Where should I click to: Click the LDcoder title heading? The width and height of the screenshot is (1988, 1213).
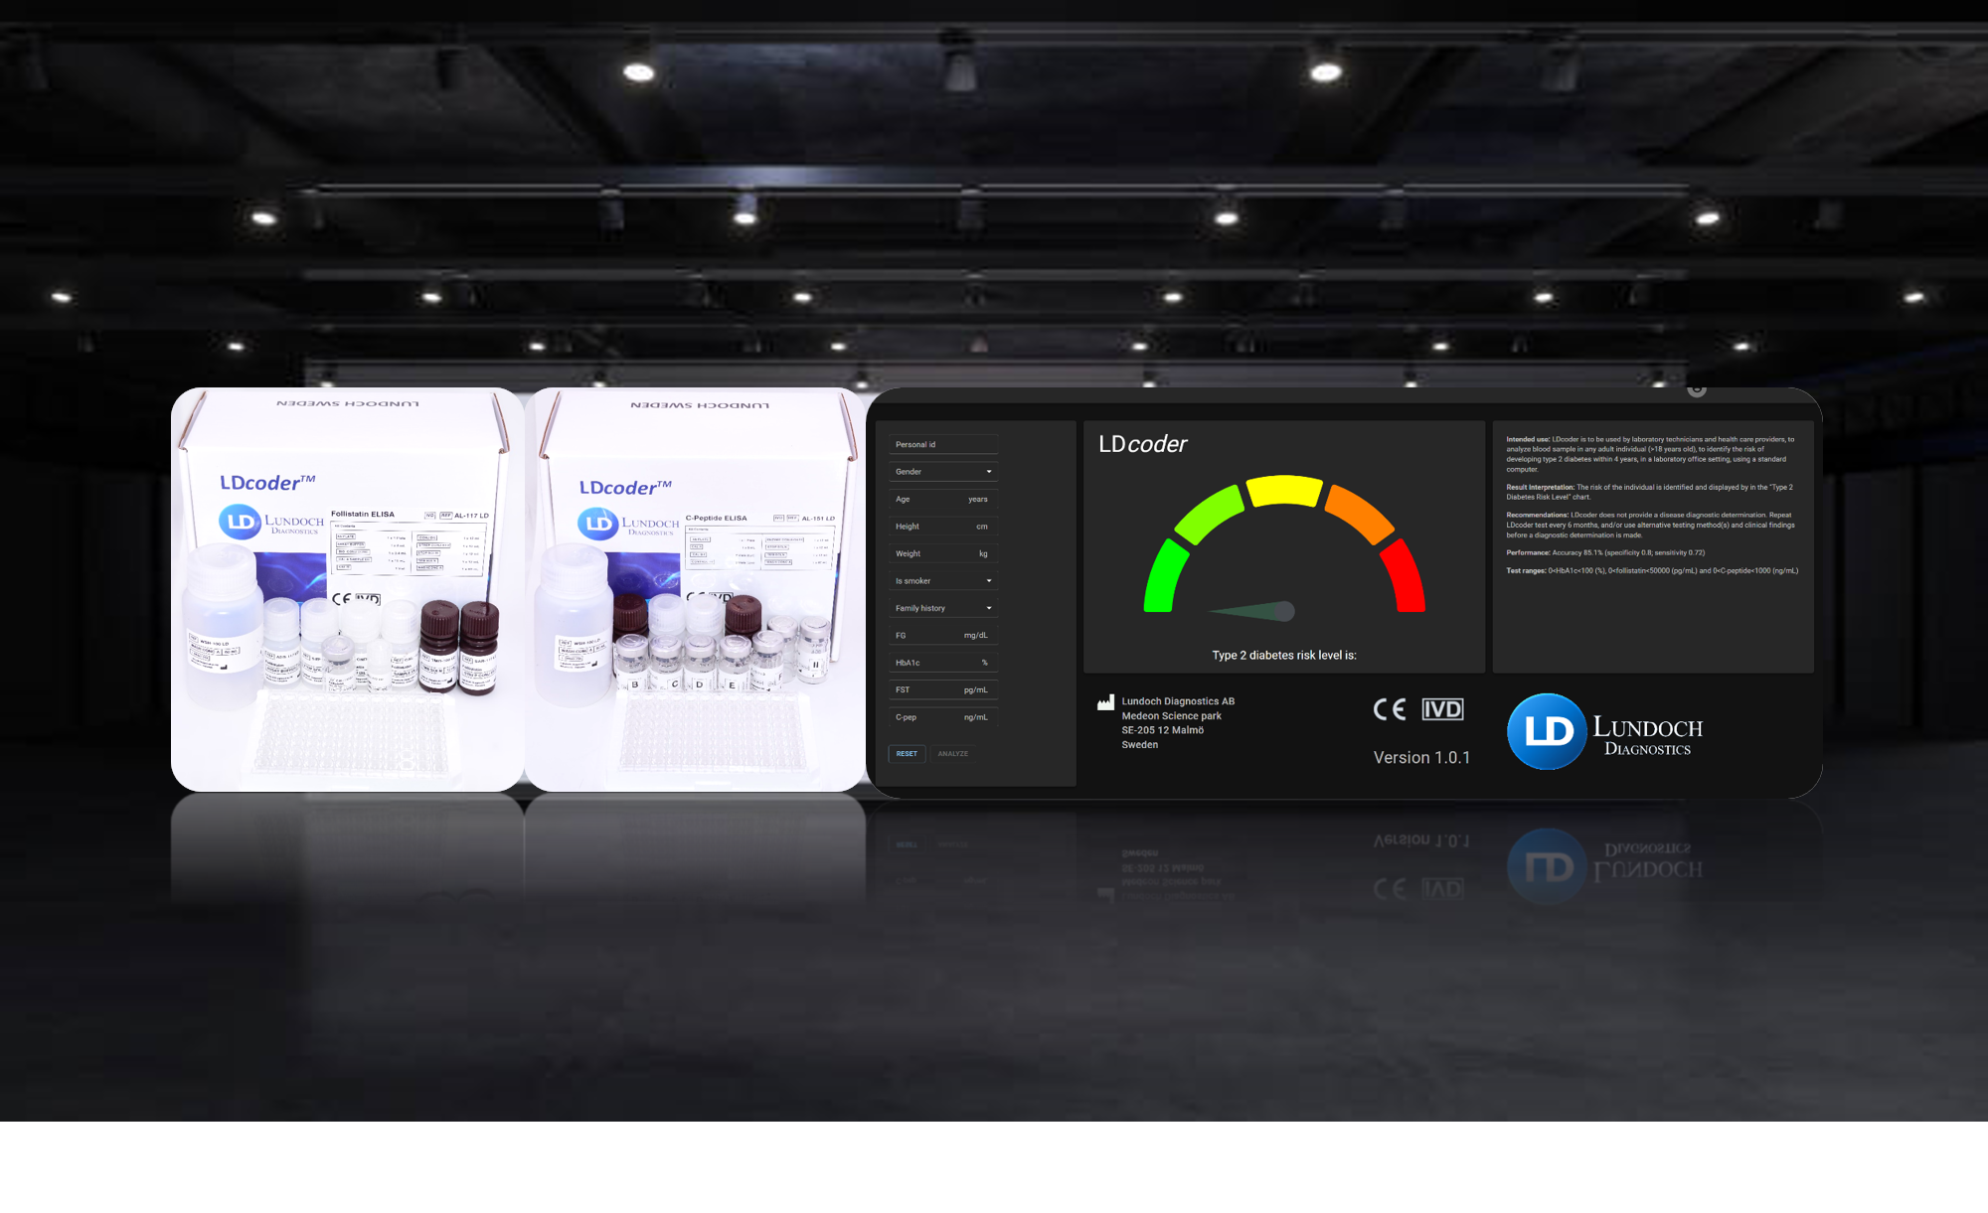click(1142, 444)
